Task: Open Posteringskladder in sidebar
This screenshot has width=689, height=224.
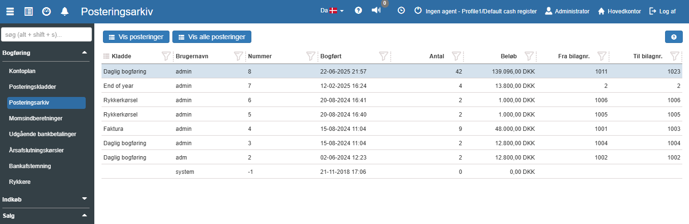Action: tap(33, 87)
